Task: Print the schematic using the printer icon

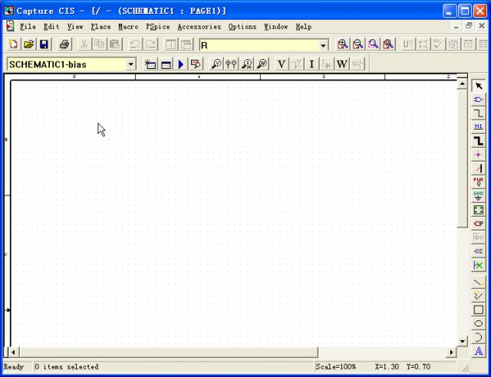Action: coord(64,44)
